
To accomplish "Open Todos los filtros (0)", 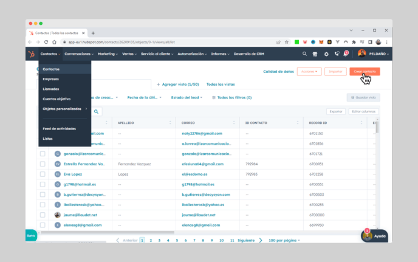I will [x=231, y=98].
